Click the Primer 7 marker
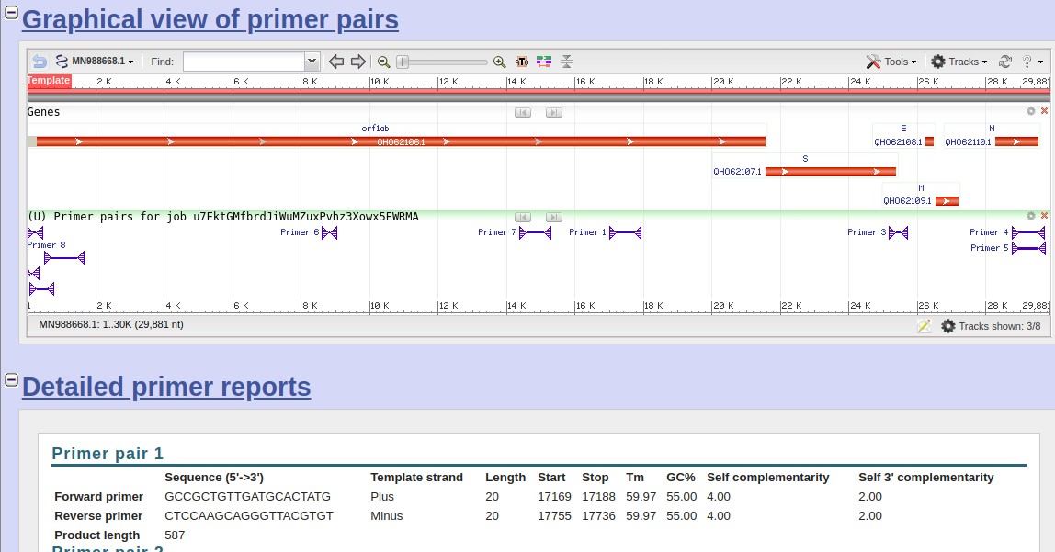This screenshot has height=552, width=1055. (535, 232)
